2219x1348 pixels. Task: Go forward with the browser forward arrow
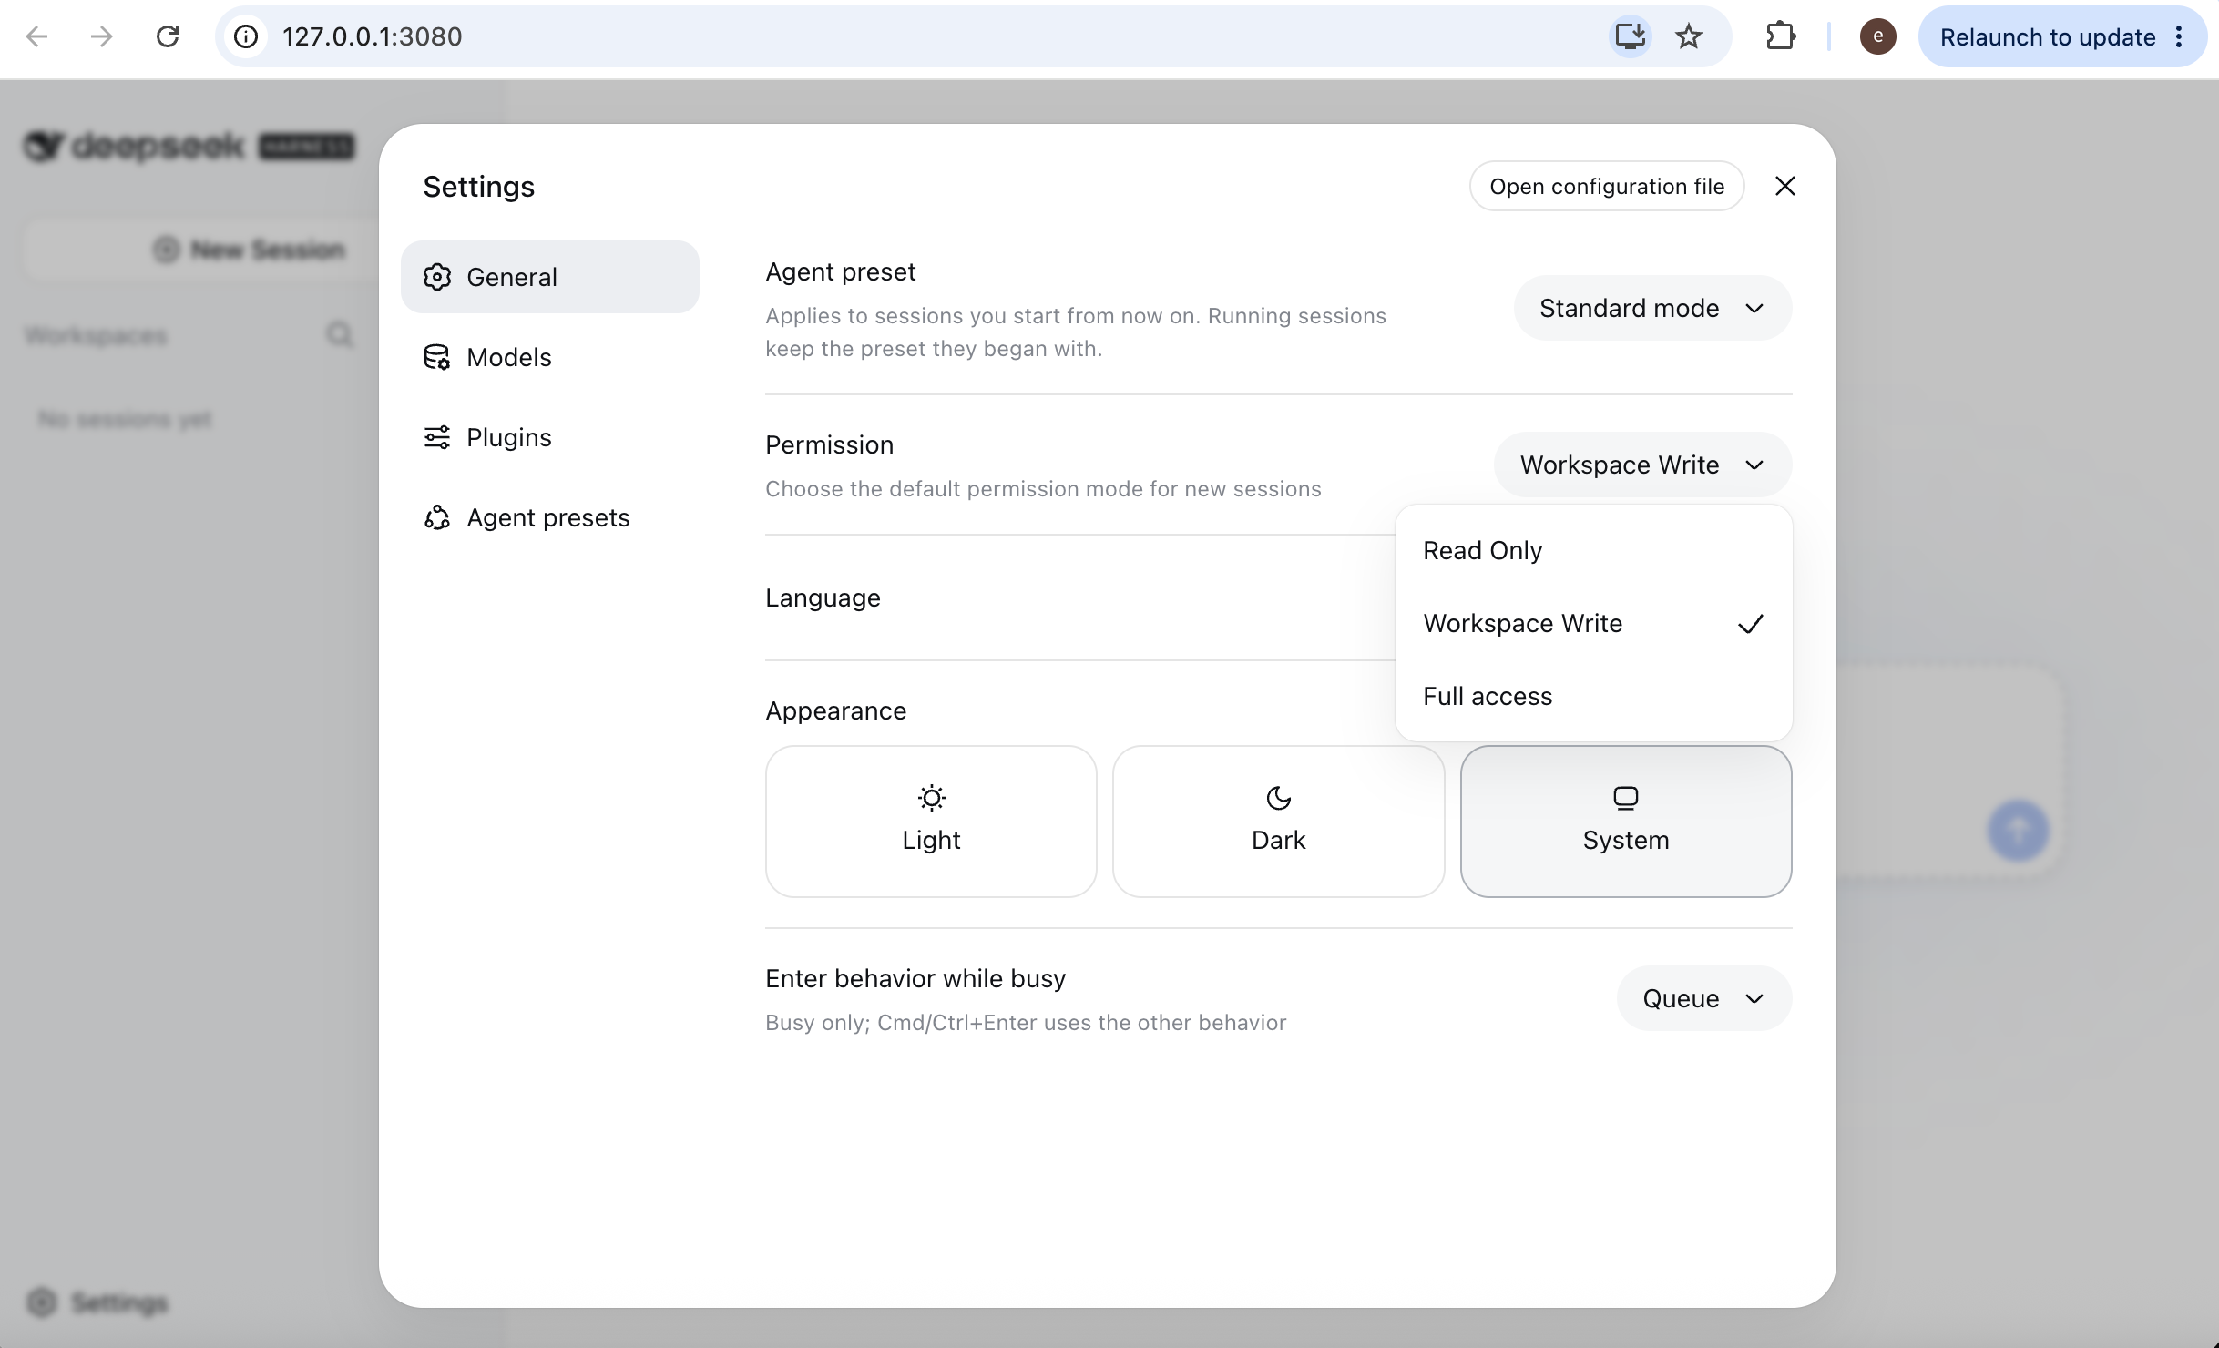click(102, 36)
